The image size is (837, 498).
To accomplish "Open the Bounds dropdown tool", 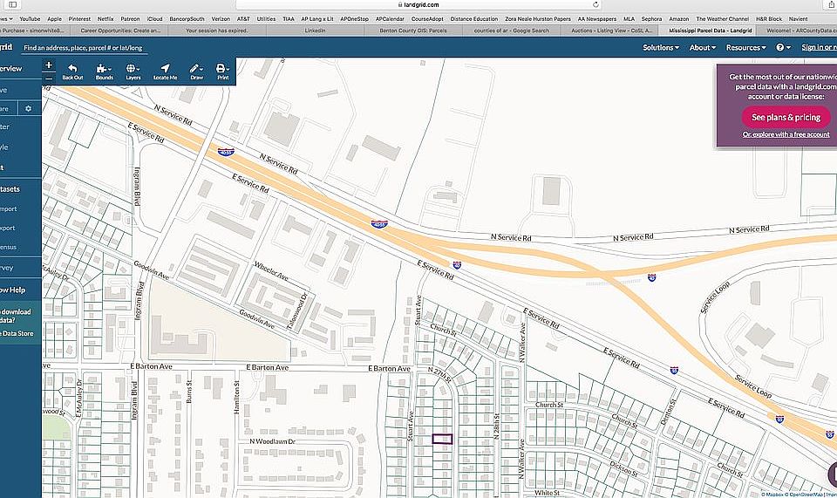I will pos(104,72).
